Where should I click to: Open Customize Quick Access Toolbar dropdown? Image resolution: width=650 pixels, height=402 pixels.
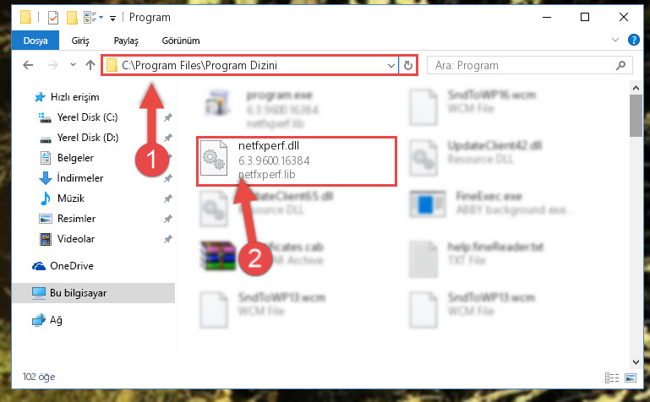coord(112,18)
